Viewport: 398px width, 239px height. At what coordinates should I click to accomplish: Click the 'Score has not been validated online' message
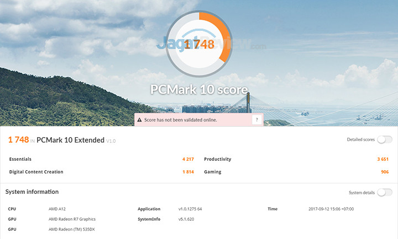tap(181, 119)
